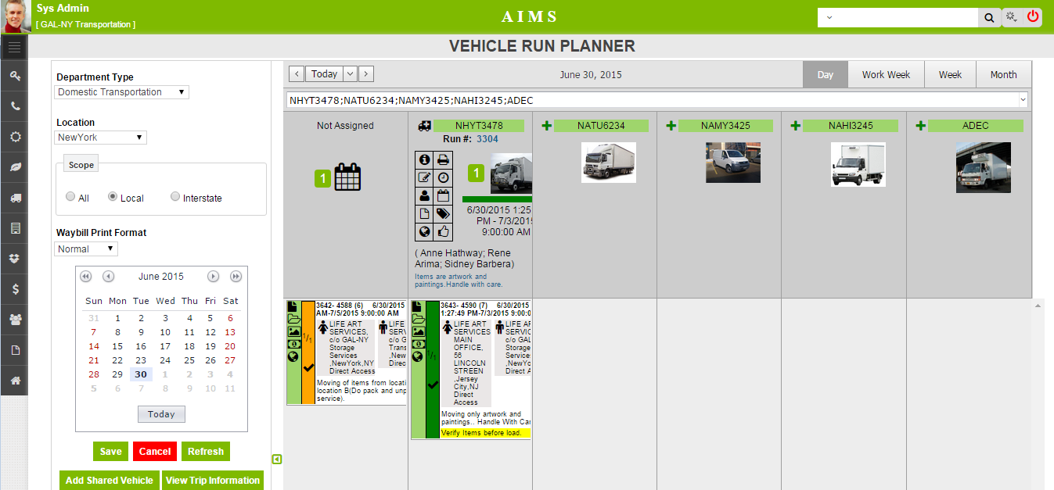Click the ADEC vehicle thumbnail image
This screenshot has width=1054, height=490.
[x=983, y=167]
